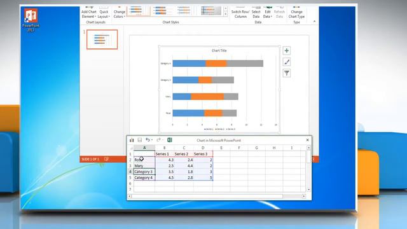Click cell with value 3.5

pos(165,172)
